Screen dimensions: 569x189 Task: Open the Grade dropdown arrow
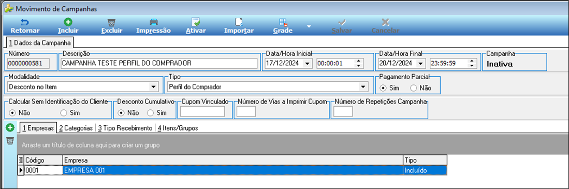309,26
